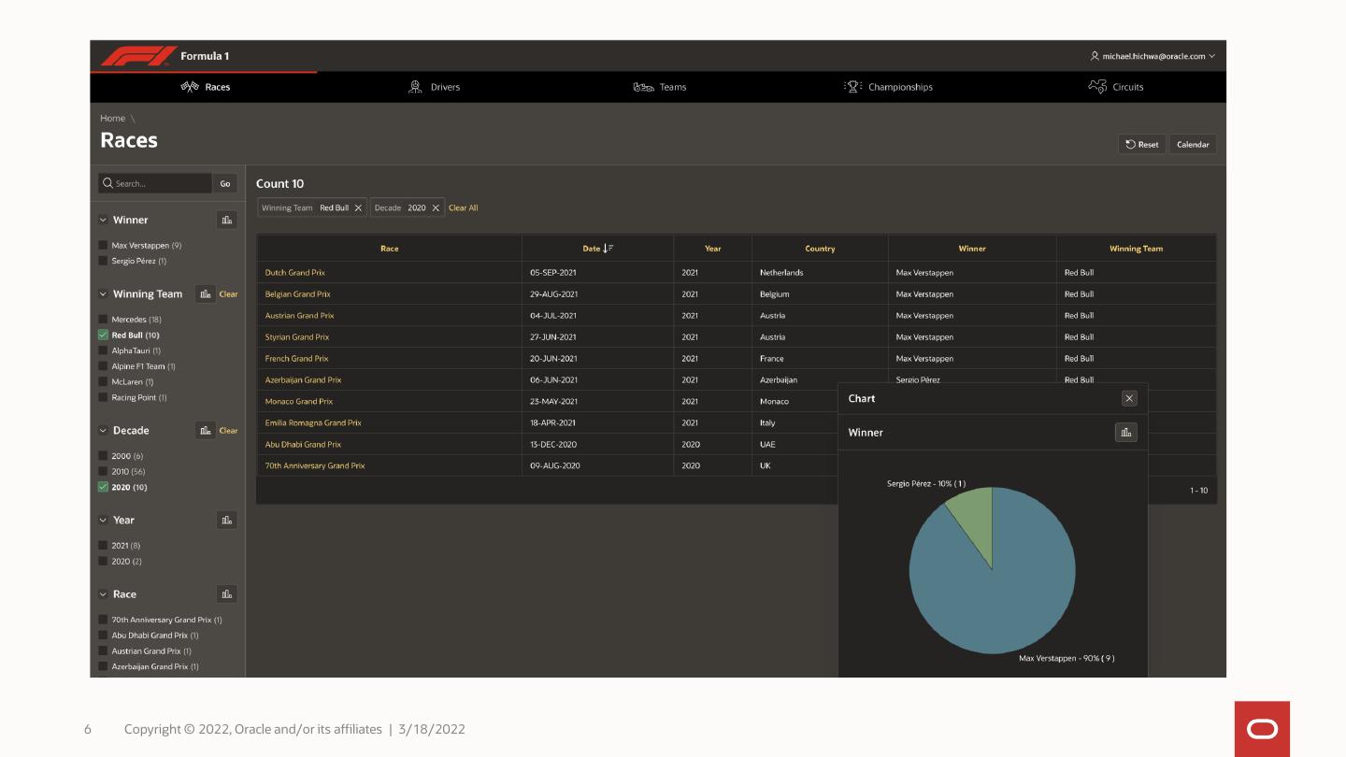Remove the Decade 2020 filter chip
This screenshot has width=1346, height=757.
coord(436,208)
